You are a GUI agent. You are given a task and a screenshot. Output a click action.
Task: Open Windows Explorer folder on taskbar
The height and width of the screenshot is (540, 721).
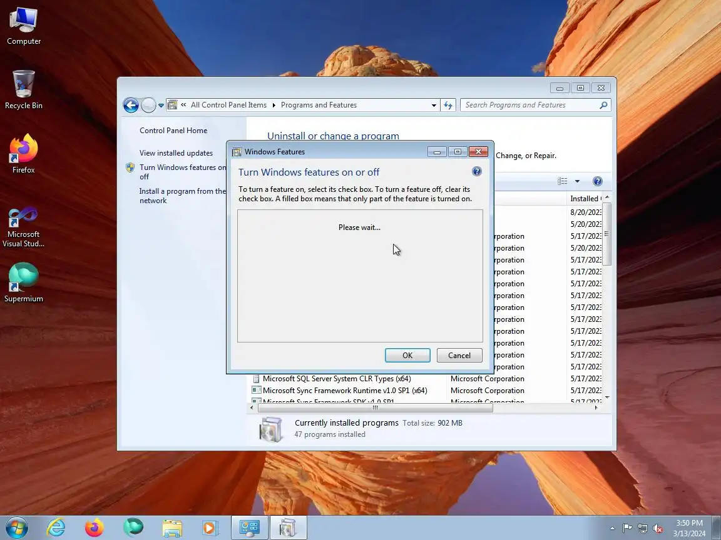[172, 527]
